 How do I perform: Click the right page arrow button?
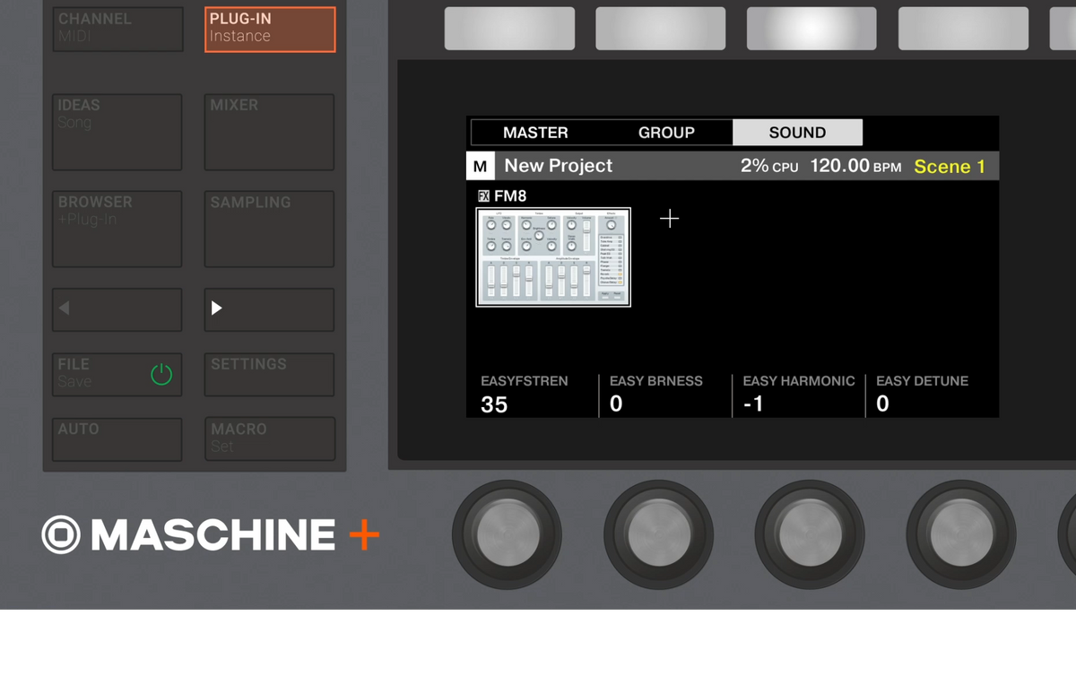click(x=269, y=309)
